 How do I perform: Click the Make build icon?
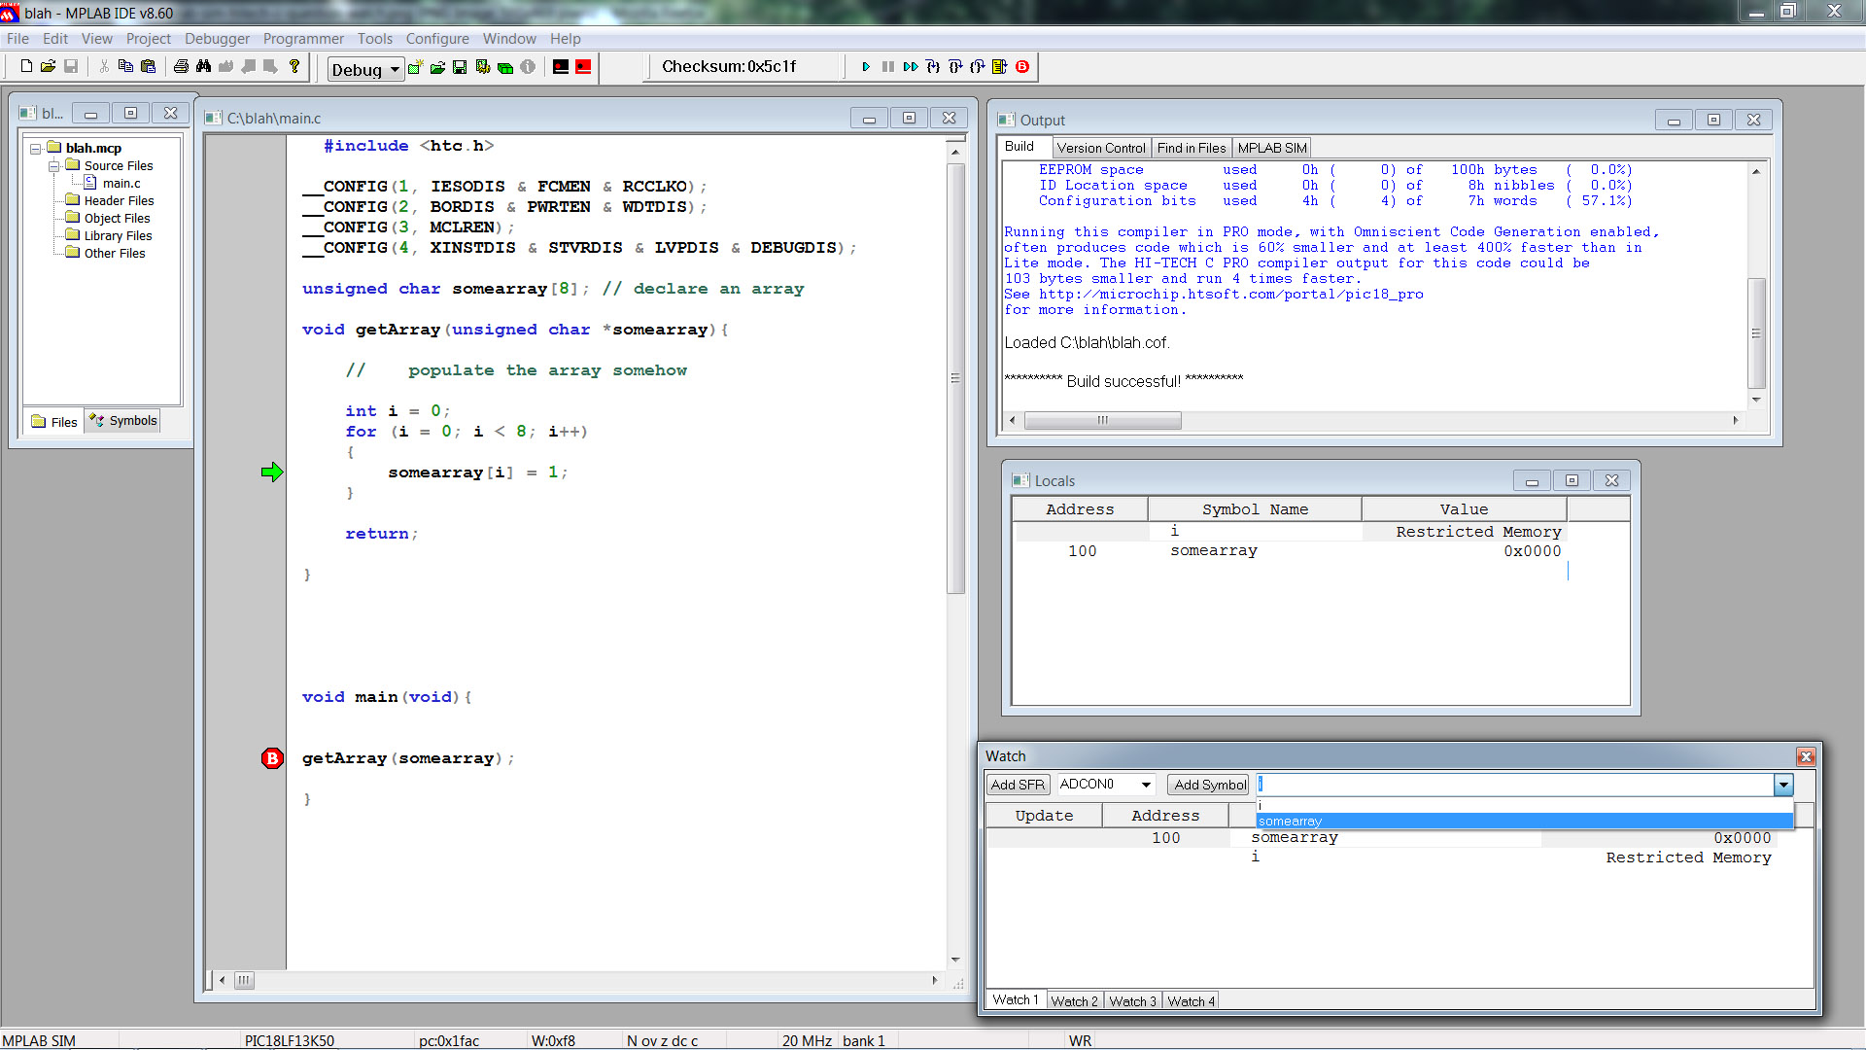click(x=561, y=67)
